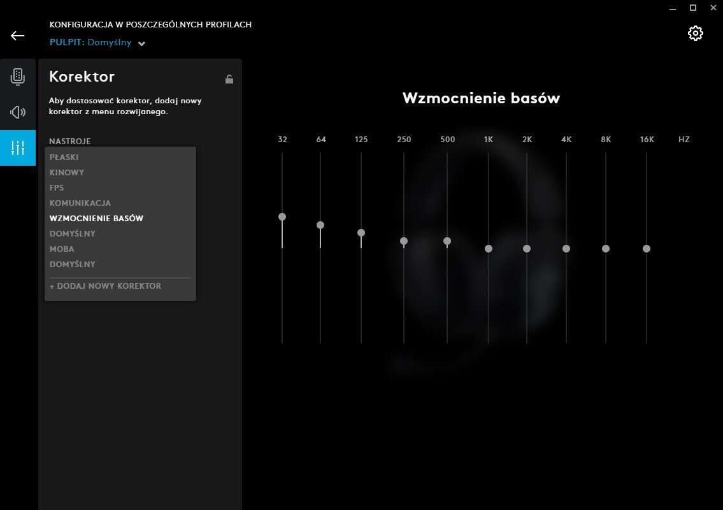723x510 pixels.
Task: Select WZMOCNIENIE BASÓW preset
Action: 96,218
